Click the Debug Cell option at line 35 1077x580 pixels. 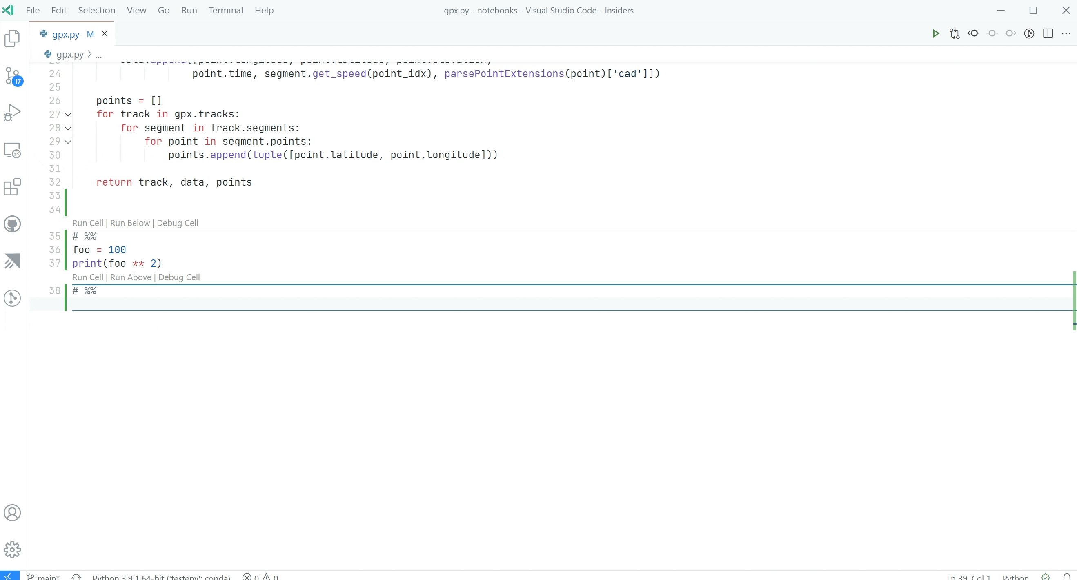click(177, 222)
